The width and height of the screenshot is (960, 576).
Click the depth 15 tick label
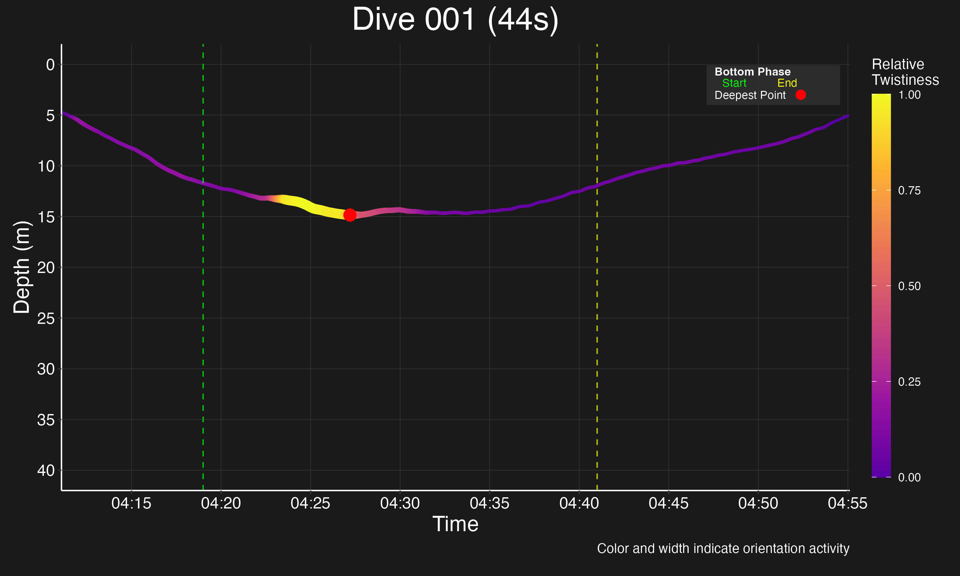46,217
